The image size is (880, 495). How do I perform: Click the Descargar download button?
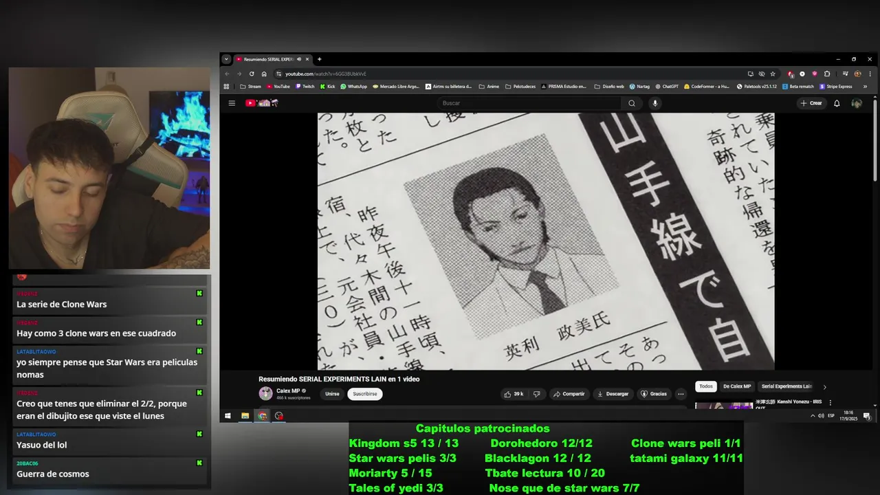(613, 394)
